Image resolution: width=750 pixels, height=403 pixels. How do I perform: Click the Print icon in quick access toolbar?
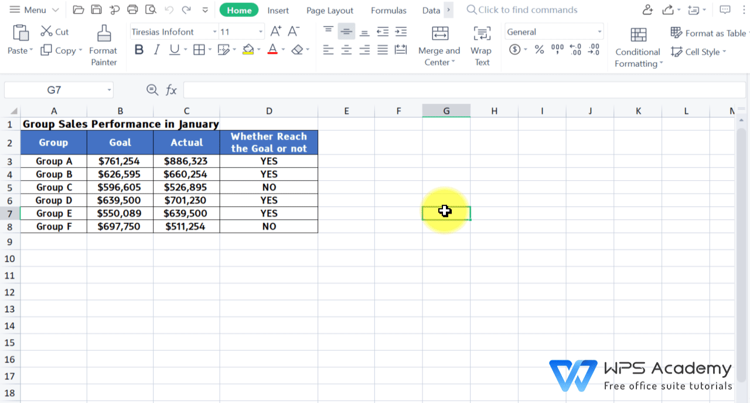[x=133, y=9]
